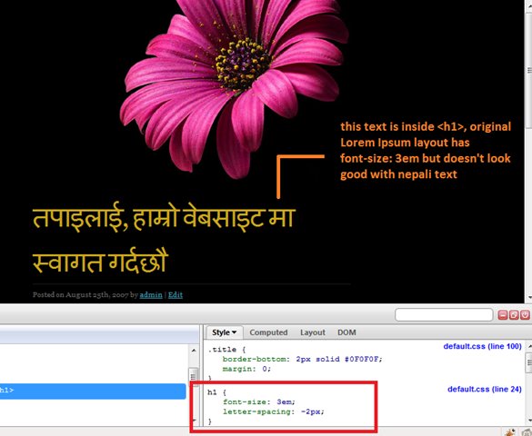Open the default.css (line 100) source link
The width and height of the screenshot is (532, 436).
tap(482, 346)
